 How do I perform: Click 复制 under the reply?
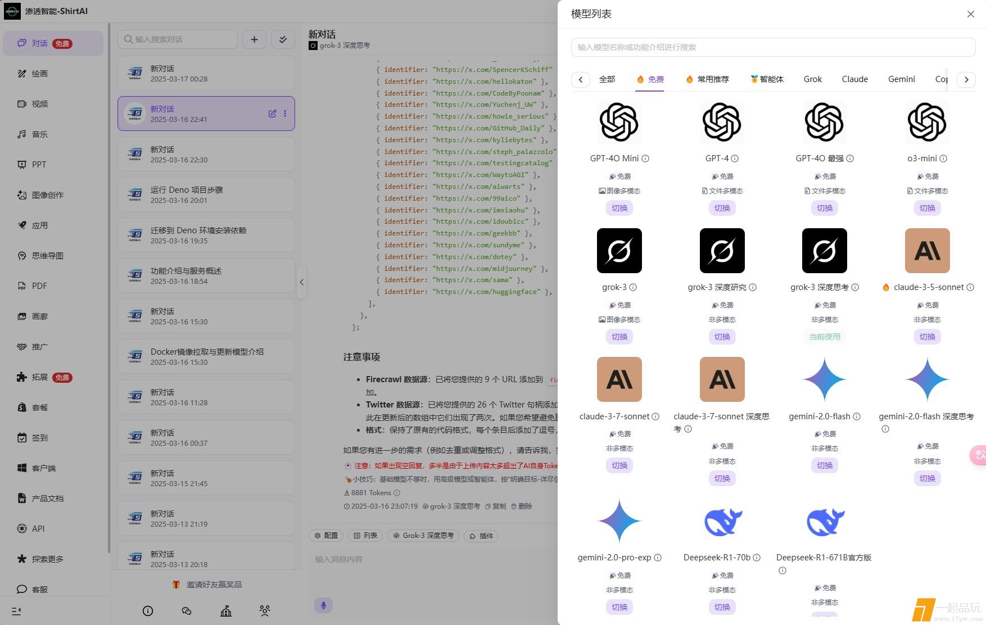(x=495, y=506)
